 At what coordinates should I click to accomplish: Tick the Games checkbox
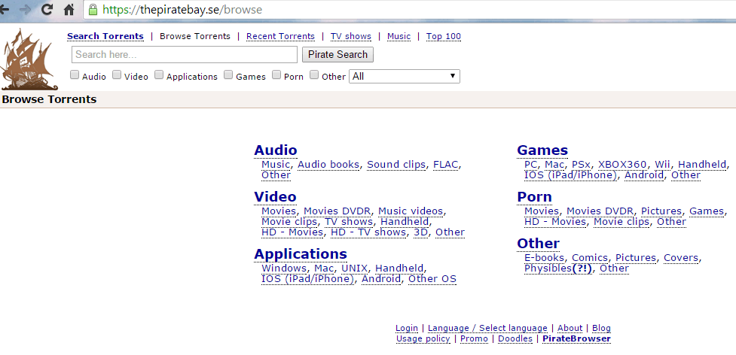[x=228, y=74]
